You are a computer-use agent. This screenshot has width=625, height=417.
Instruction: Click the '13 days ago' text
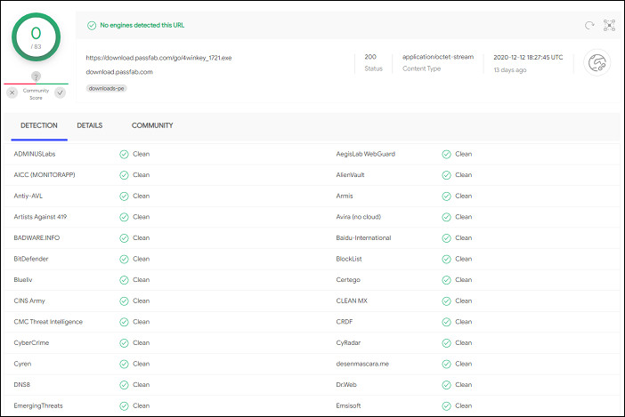510,70
